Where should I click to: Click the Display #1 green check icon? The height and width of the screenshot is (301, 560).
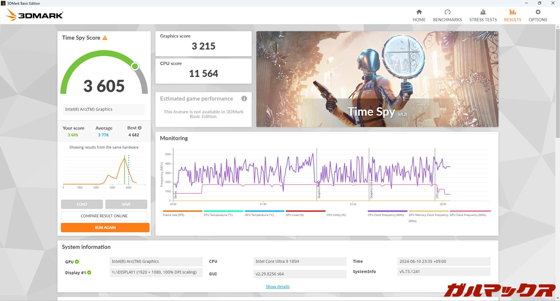89,273
